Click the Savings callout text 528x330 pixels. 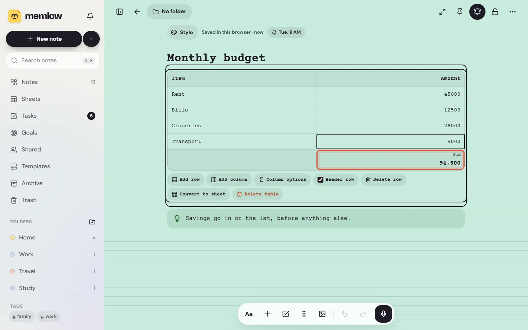(x=268, y=219)
